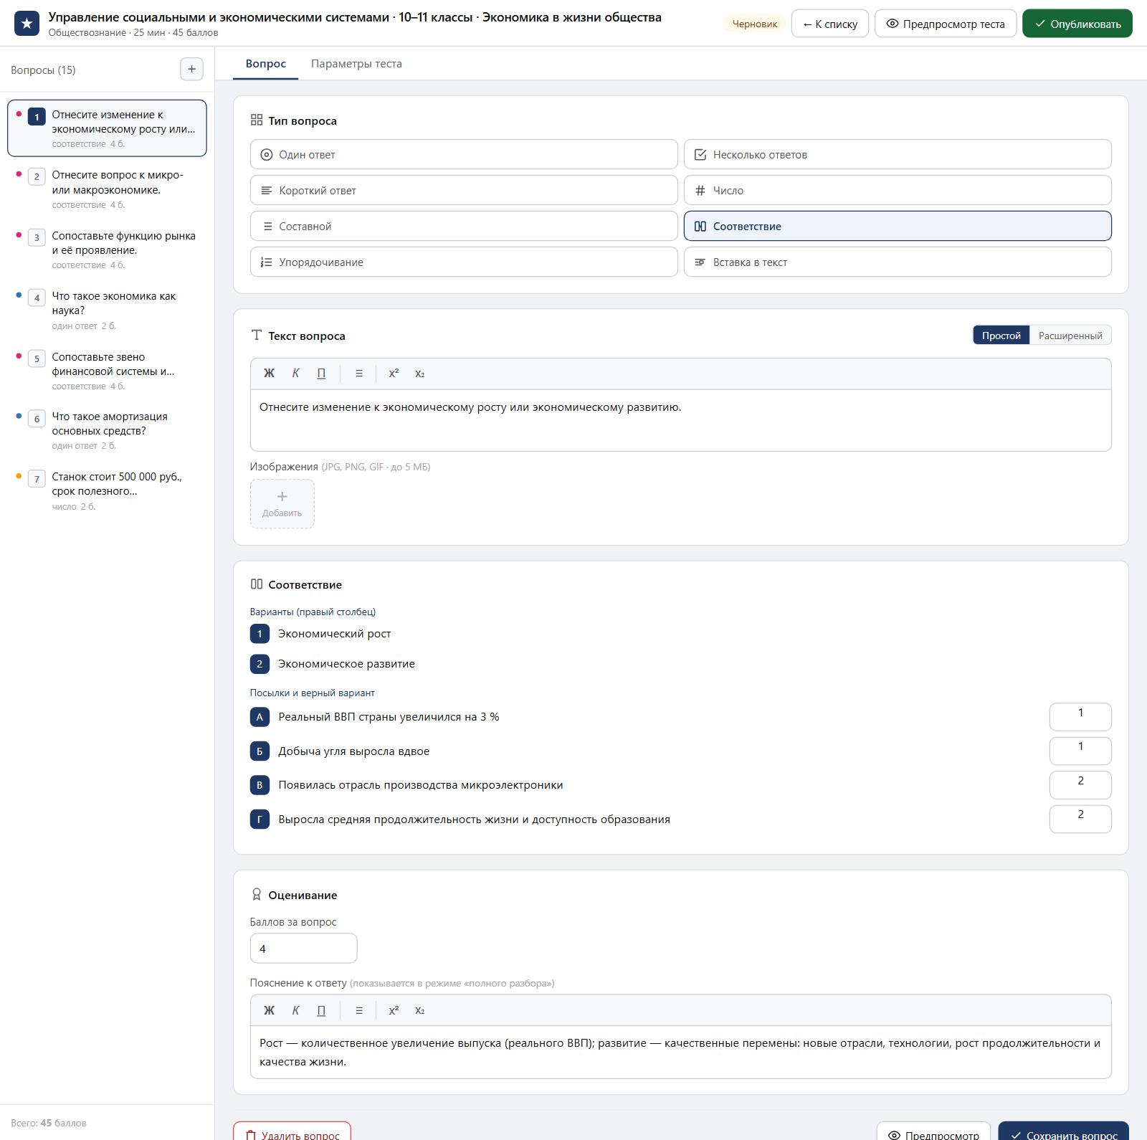Switch editor to Простой mode
1147x1140 pixels.
[x=1001, y=336]
